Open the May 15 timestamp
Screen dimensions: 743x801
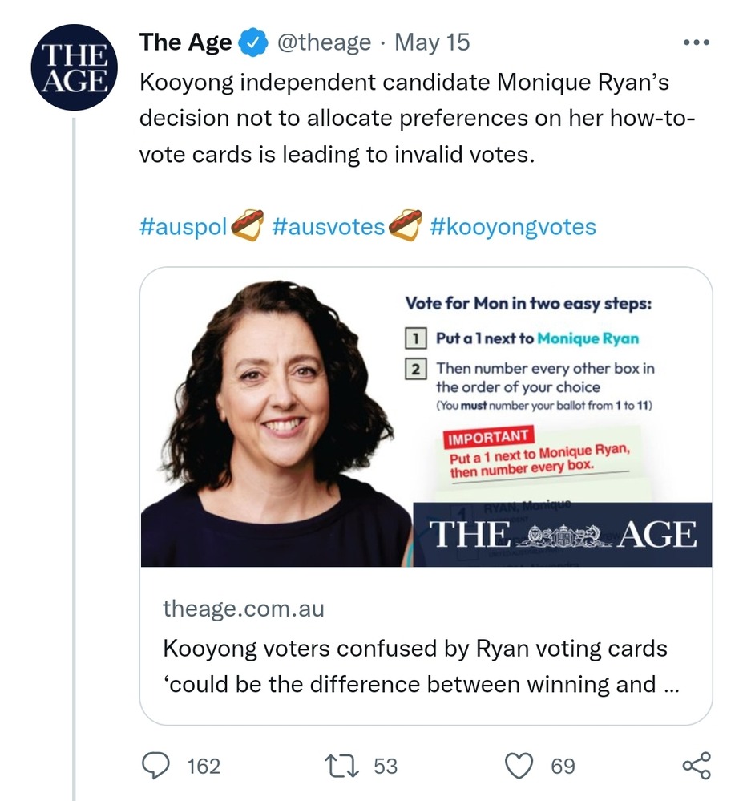tap(433, 42)
